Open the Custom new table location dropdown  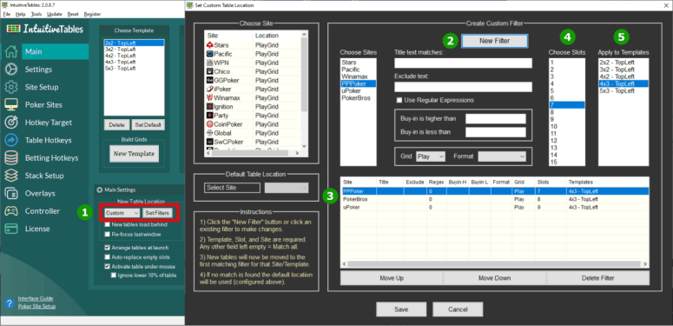pyautogui.click(x=122, y=213)
